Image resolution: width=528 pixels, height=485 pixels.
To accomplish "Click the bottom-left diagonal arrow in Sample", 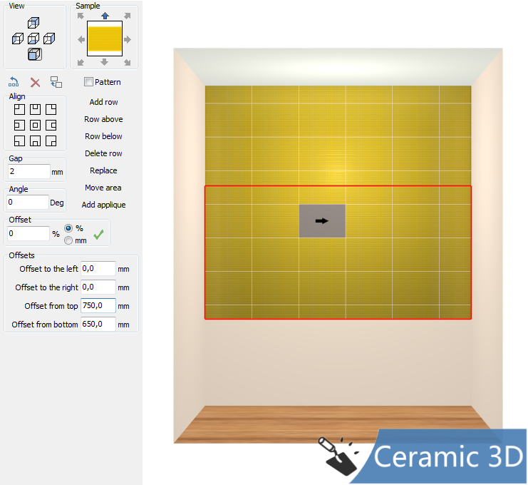I will [81, 62].
